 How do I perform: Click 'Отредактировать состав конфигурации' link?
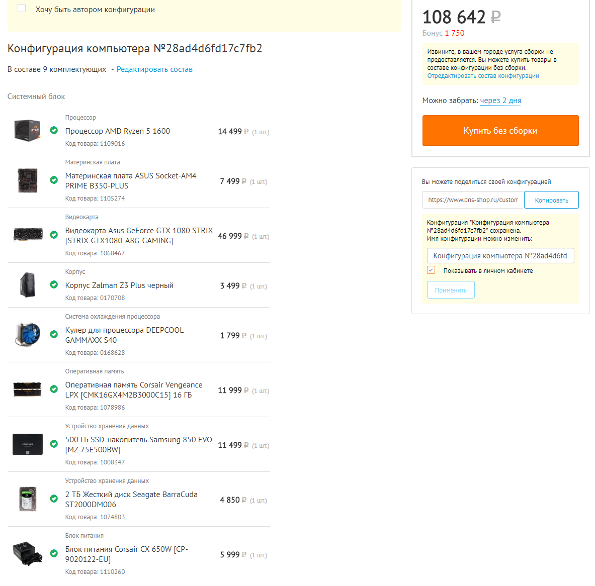483,76
